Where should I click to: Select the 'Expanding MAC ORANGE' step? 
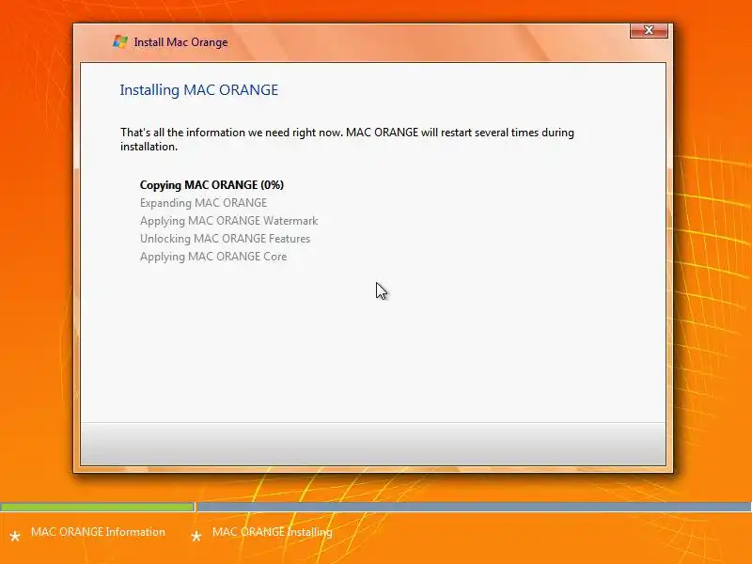203,203
